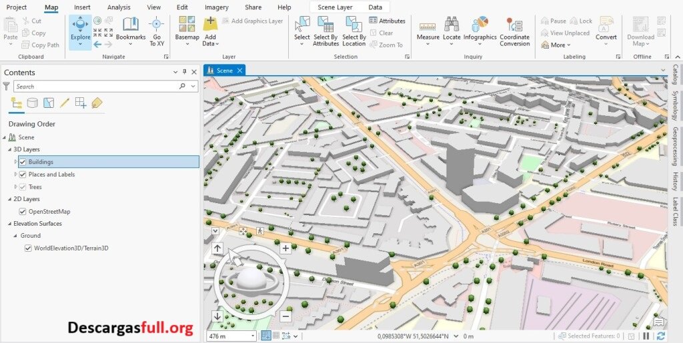Open the Infographics tool
683x343 pixels.
click(480, 31)
